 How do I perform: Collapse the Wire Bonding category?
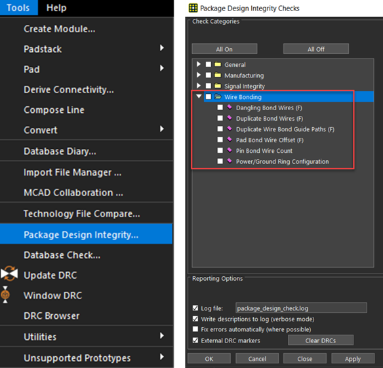coord(199,96)
